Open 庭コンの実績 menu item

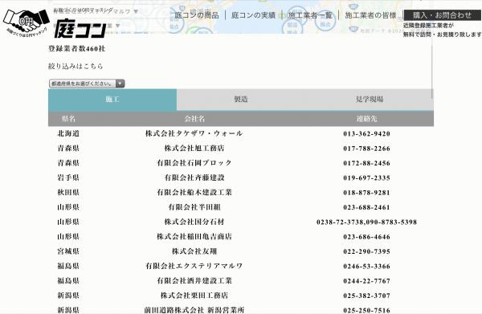253,15
